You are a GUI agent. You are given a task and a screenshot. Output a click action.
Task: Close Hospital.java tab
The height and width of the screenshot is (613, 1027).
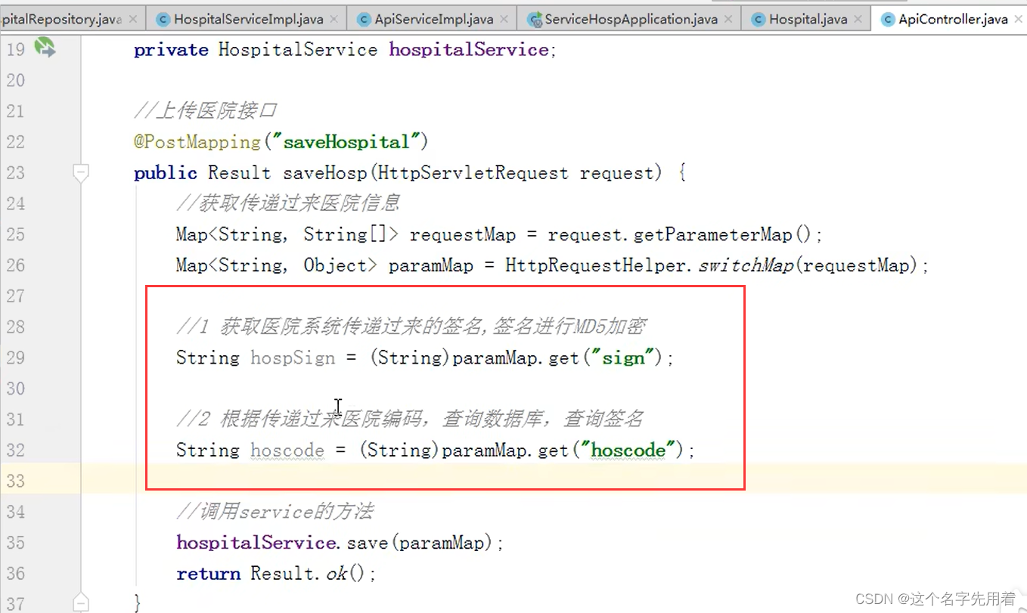(x=858, y=20)
